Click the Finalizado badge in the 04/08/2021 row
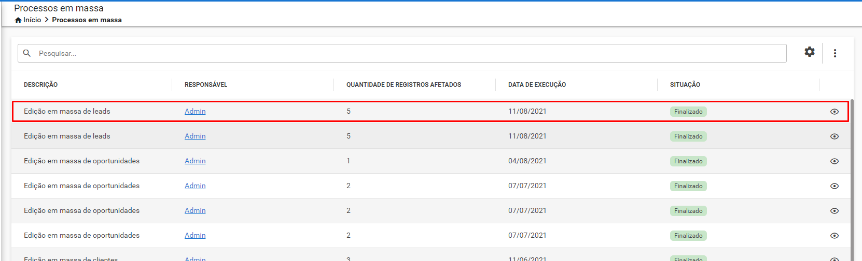Screen dimensions: 862x261 click(688, 161)
